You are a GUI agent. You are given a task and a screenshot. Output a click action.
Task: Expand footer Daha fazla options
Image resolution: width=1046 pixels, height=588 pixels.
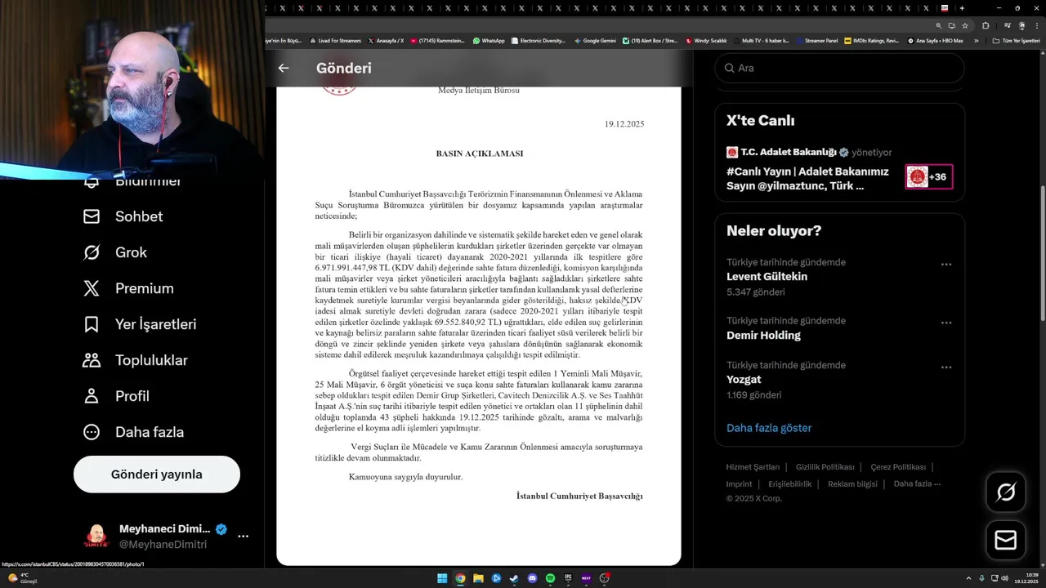[917, 484]
